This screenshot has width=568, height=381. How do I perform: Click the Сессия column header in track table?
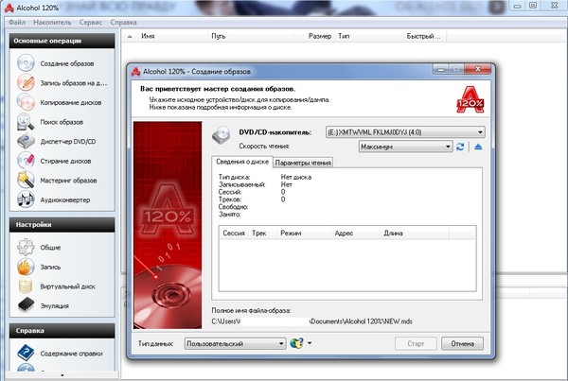point(234,233)
